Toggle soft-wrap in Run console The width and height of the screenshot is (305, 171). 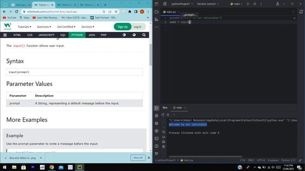pyautogui.click(x=163, y=132)
